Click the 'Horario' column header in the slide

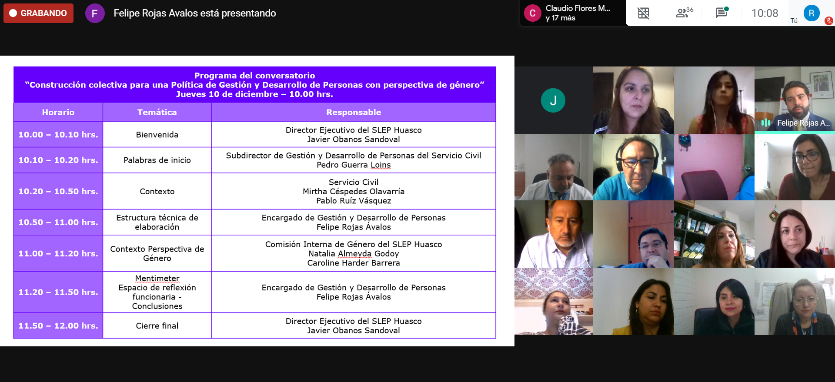click(x=58, y=112)
